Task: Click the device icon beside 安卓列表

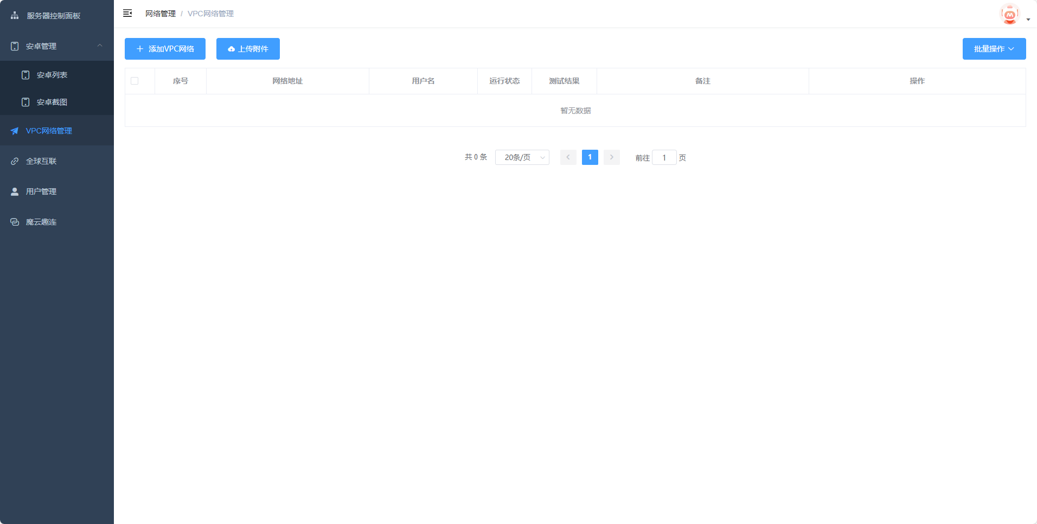Action: coord(25,75)
